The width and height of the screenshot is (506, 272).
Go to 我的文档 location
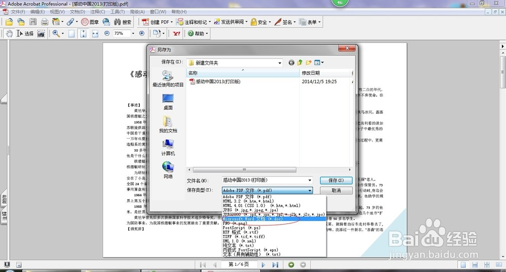tap(168, 124)
